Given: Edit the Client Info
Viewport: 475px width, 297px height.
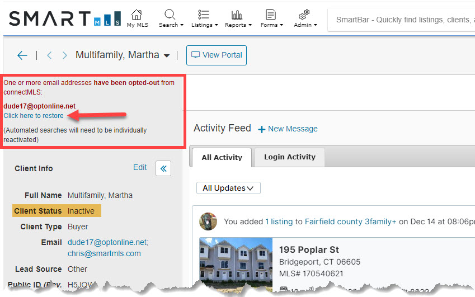Looking at the screenshot, I should 140,167.
